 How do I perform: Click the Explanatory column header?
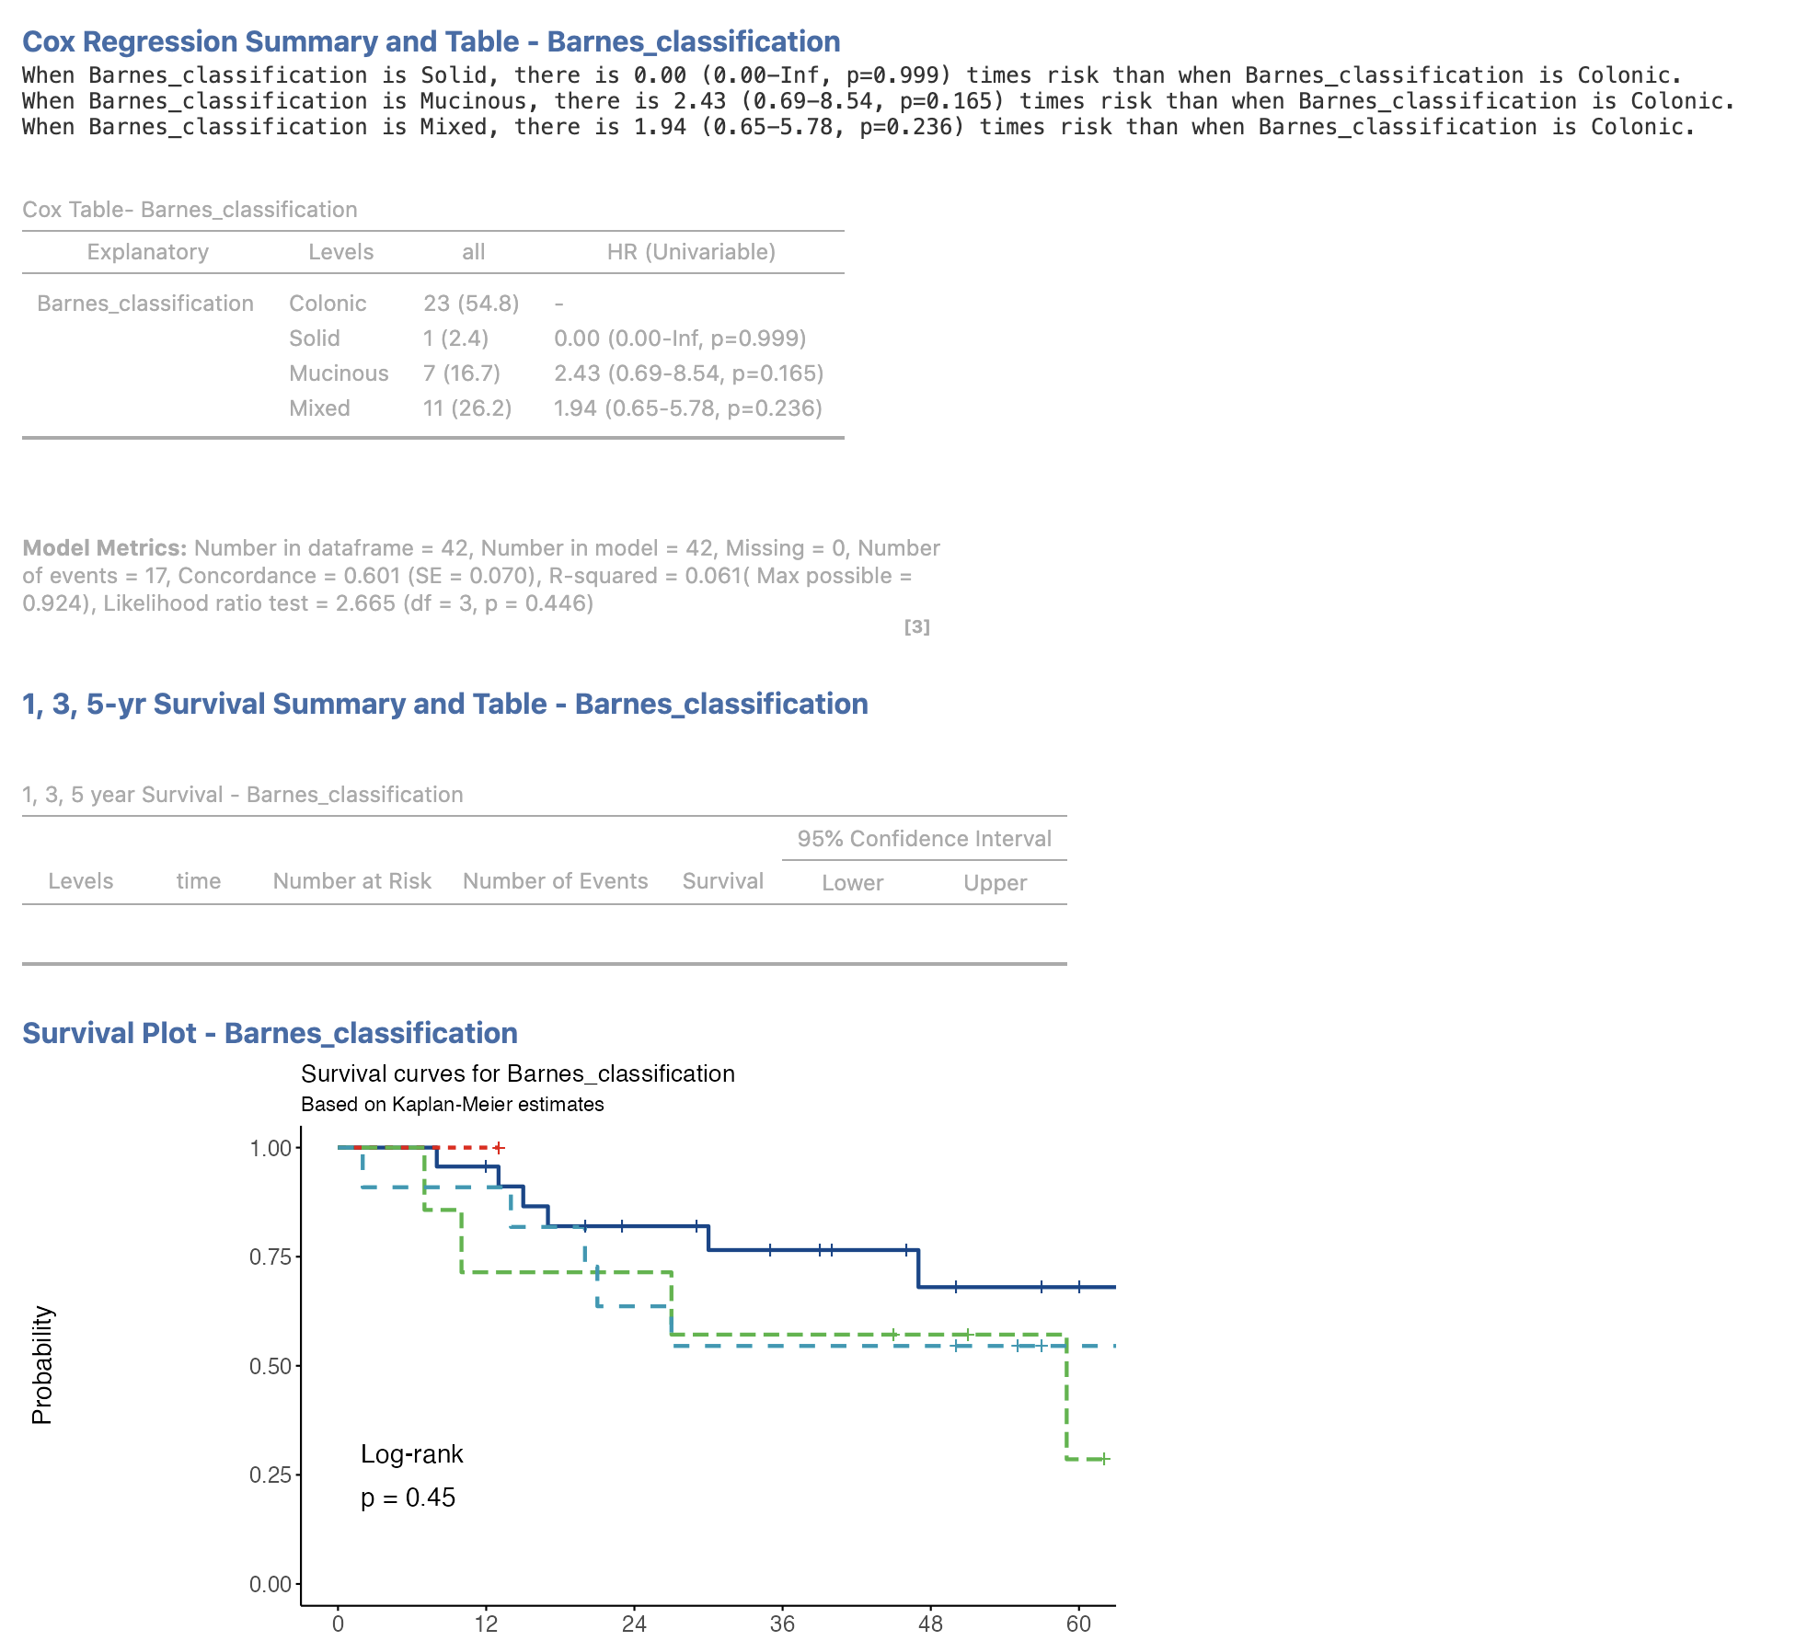(148, 252)
